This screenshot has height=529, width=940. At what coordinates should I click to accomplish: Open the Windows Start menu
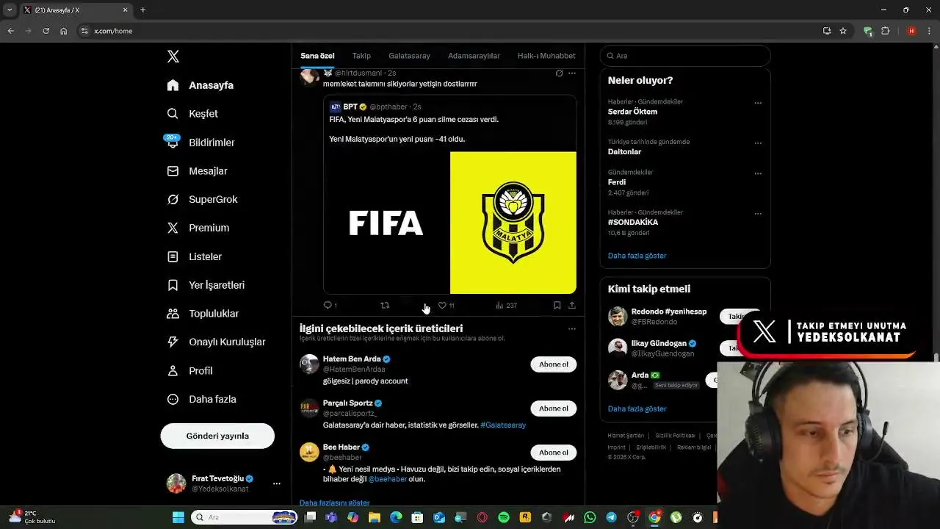[178, 517]
